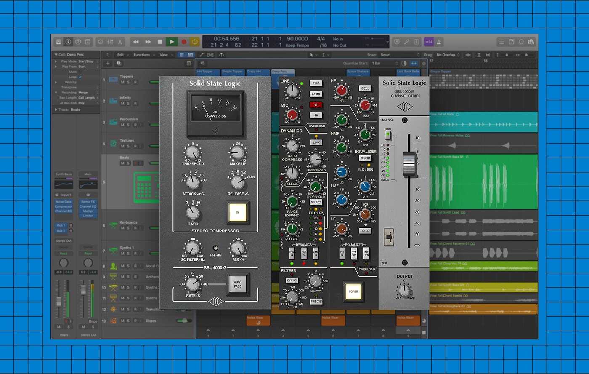Click the HF BELL button
The width and height of the screenshot is (589, 374).
click(x=365, y=88)
